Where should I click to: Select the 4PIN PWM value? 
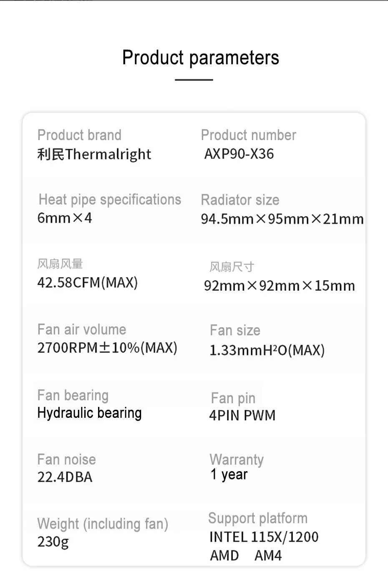(242, 416)
